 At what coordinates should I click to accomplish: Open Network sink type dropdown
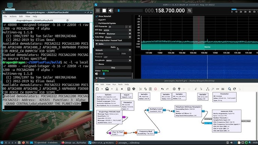[113, 50]
